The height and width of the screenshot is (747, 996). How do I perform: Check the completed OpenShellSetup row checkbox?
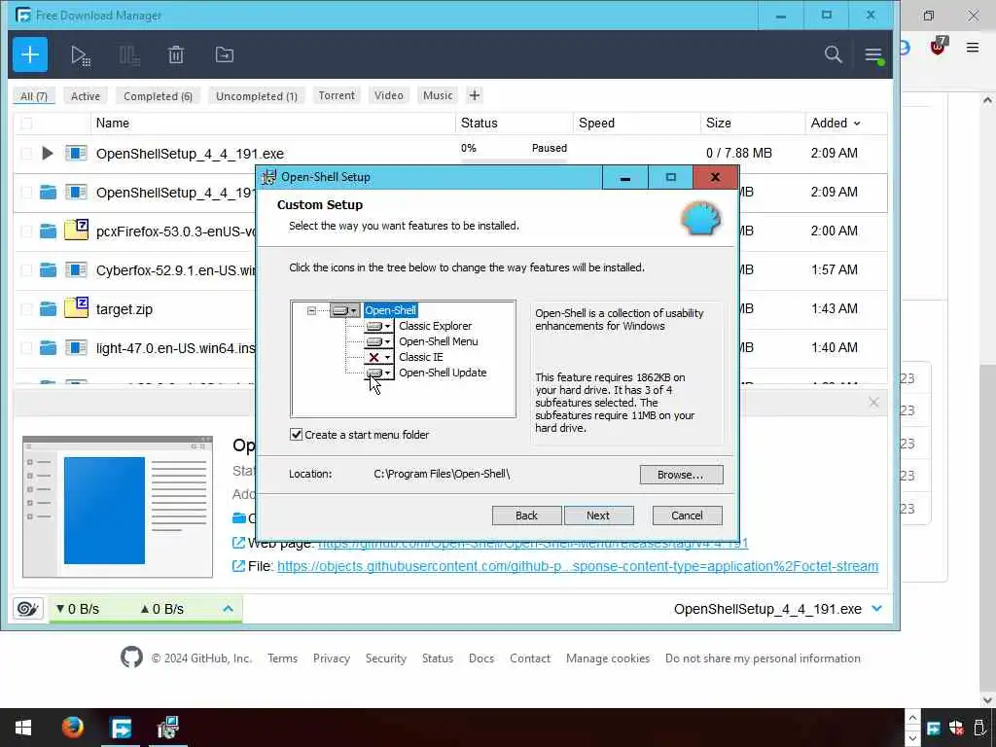26,192
